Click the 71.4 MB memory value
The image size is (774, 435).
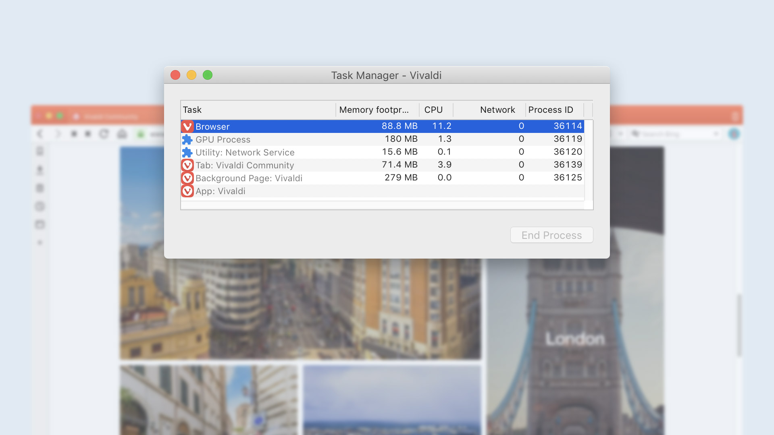(x=399, y=165)
